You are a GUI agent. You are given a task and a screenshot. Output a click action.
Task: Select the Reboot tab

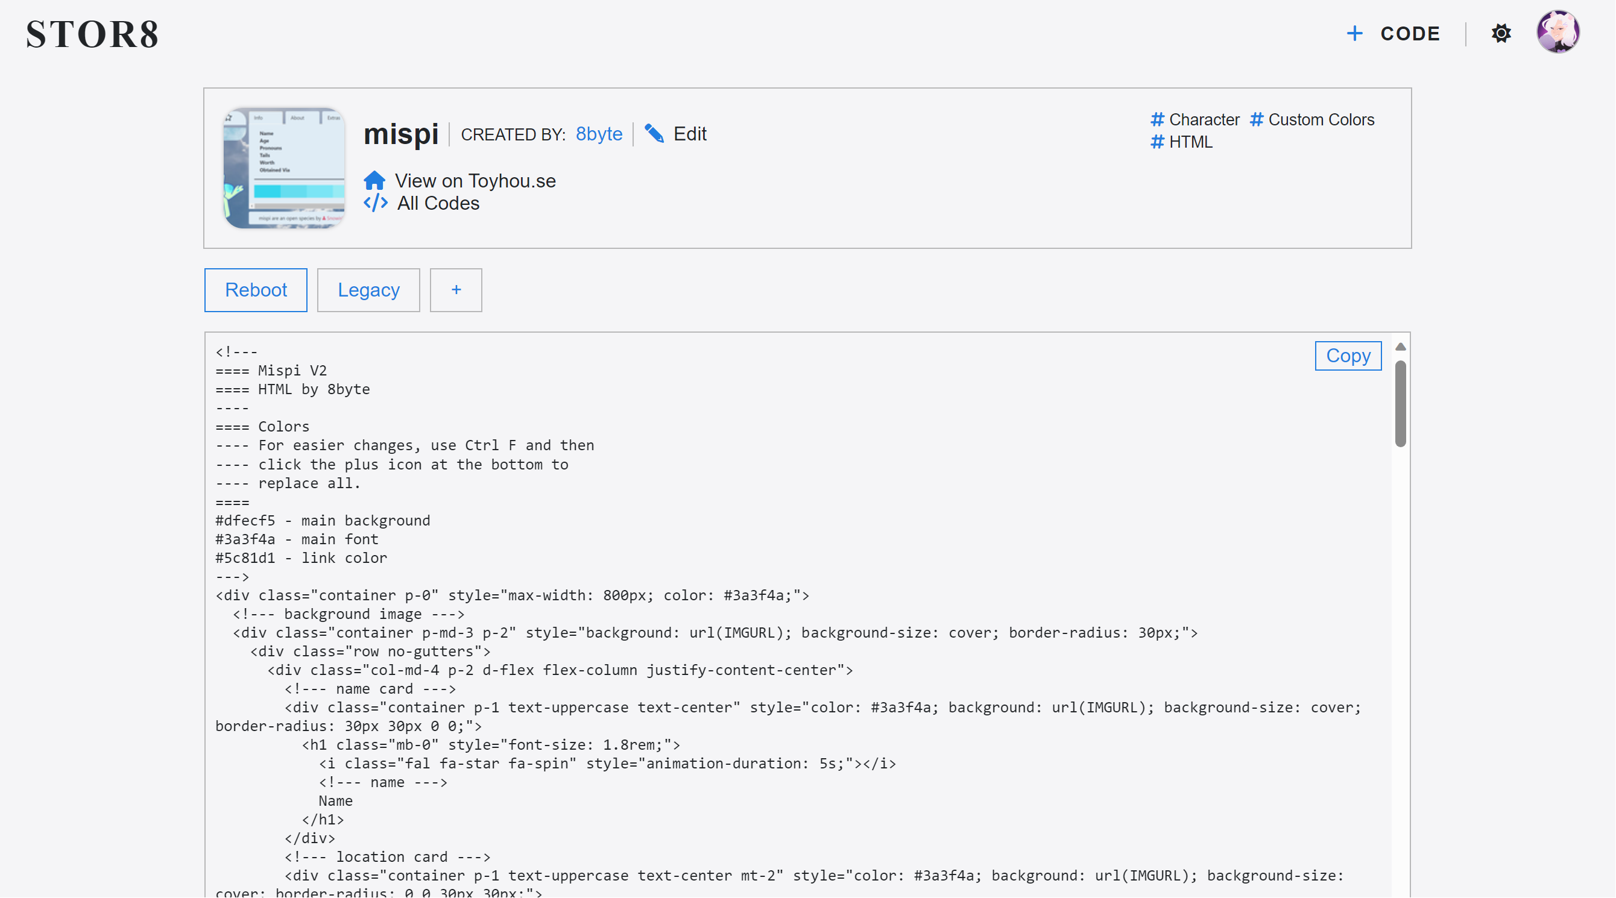(256, 290)
